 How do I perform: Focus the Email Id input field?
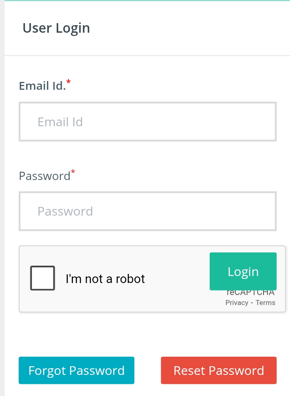pos(147,122)
